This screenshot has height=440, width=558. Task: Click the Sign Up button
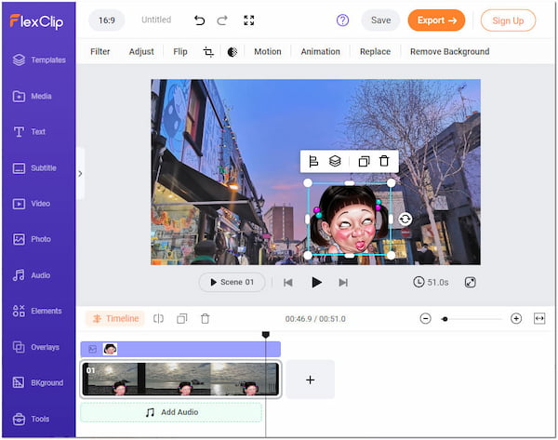(x=508, y=20)
